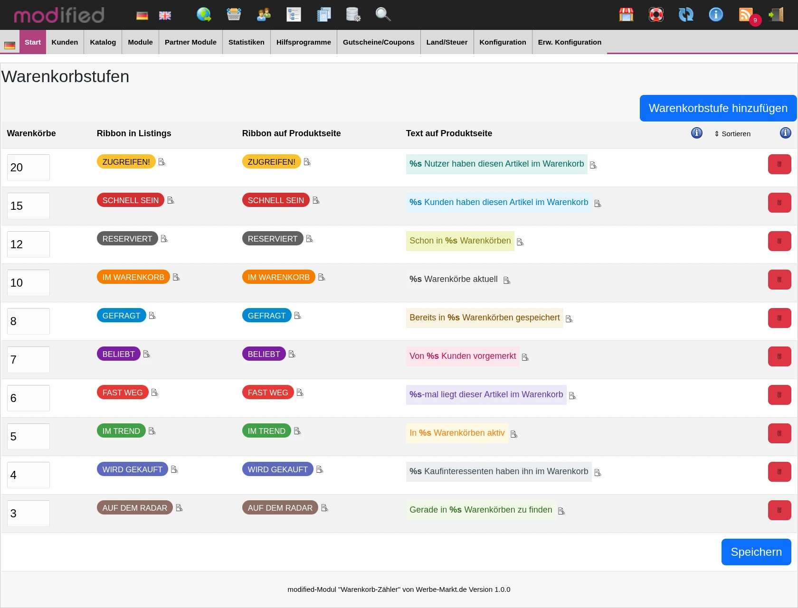Open the lifebuoy support icon
This screenshot has width=798, height=608.
(x=656, y=15)
